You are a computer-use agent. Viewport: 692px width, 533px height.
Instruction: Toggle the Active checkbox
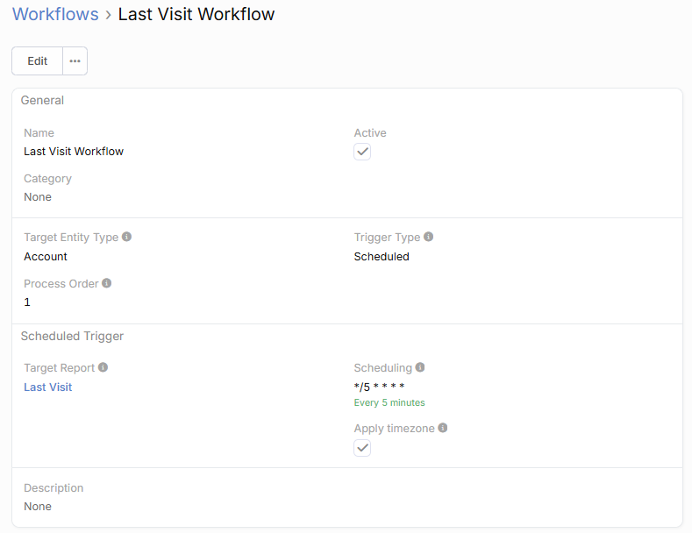(x=362, y=152)
